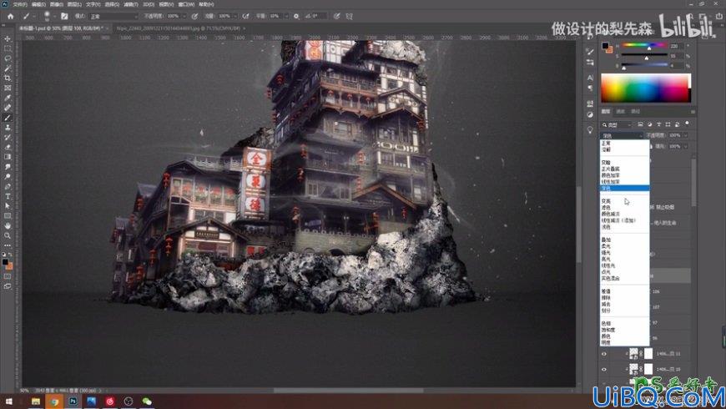Select the Magic Wand tool
Image resolution: width=726 pixels, height=409 pixels.
click(8, 68)
